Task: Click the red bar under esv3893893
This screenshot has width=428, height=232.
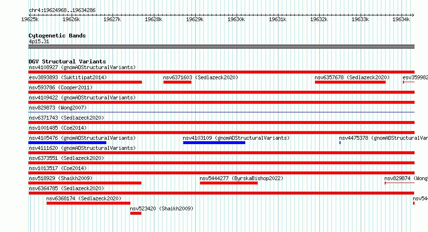Action: coord(85,82)
